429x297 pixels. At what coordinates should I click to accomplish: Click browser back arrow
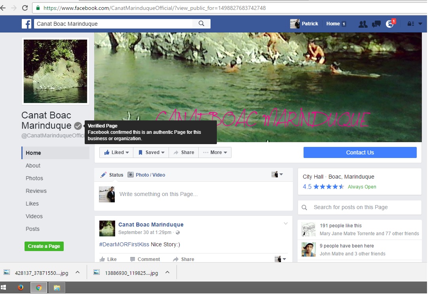pos(3,8)
